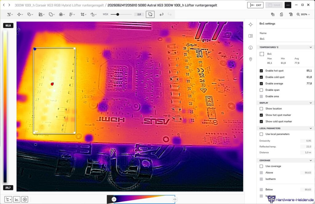Viewport: 315px width, 204px height.
Task: Click the zoom magnifier icon
Action: pyautogui.click(x=298, y=14)
